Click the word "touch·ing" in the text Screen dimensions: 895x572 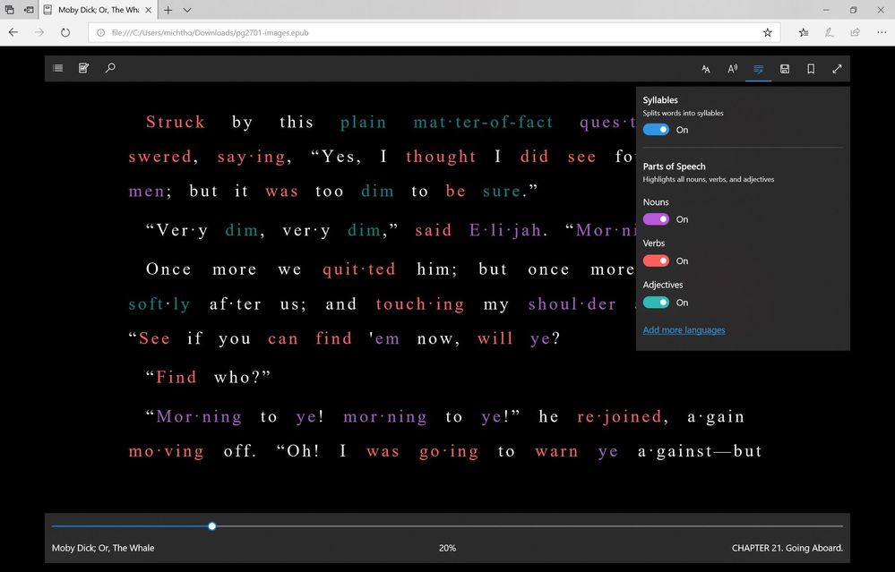420,304
